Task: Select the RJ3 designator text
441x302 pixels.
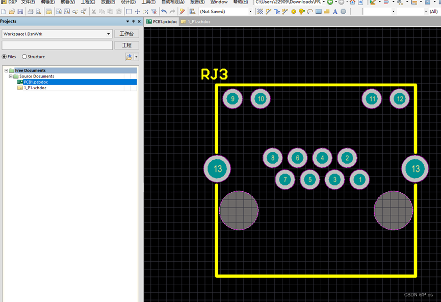Action: 214,74
